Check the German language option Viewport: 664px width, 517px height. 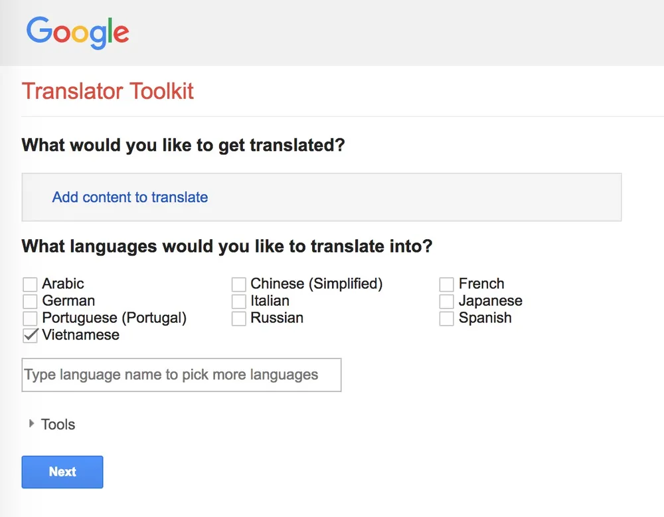coord(30,302)
